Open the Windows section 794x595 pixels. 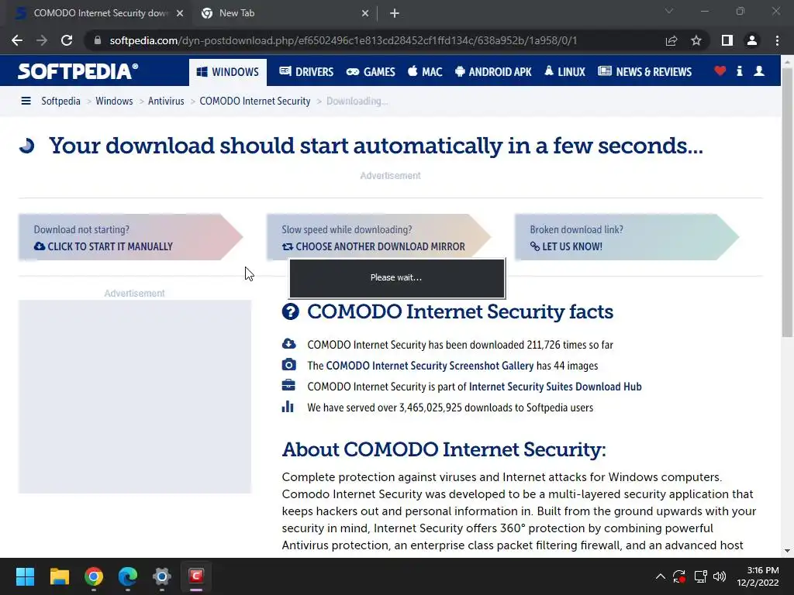click(227, 72)
